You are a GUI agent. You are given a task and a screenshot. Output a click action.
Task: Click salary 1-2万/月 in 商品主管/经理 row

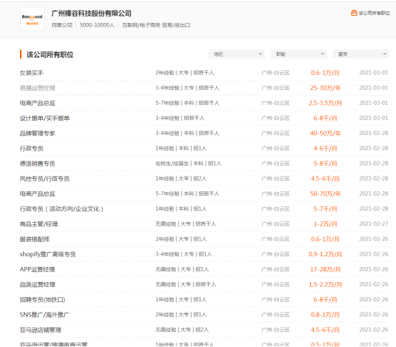(325, 224)
